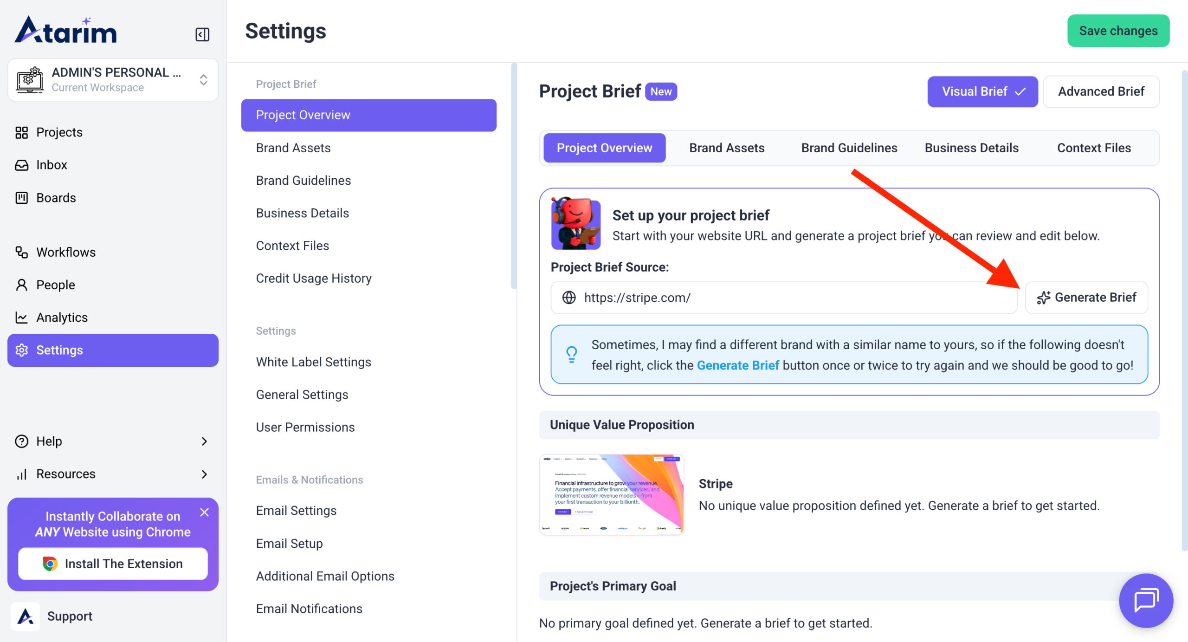Open Boards in the sidebar
Screen dimensions: 1188x642
[x=56, y=198]
